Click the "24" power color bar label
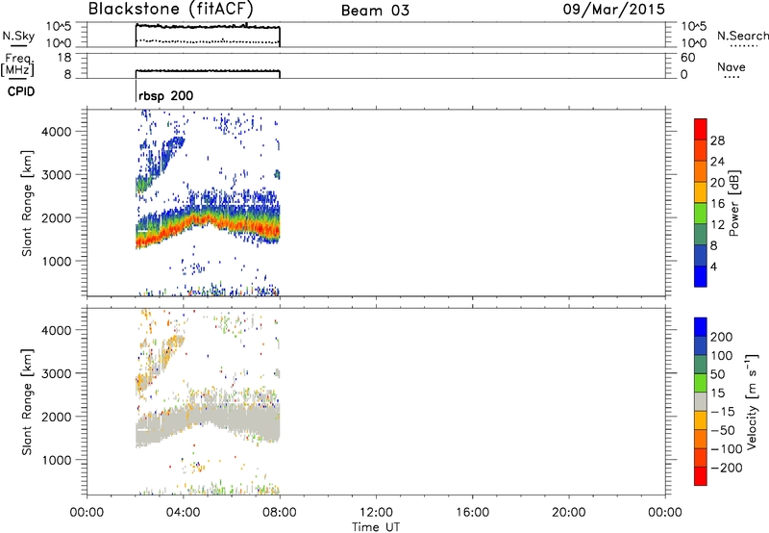 (x=717, y=162)
